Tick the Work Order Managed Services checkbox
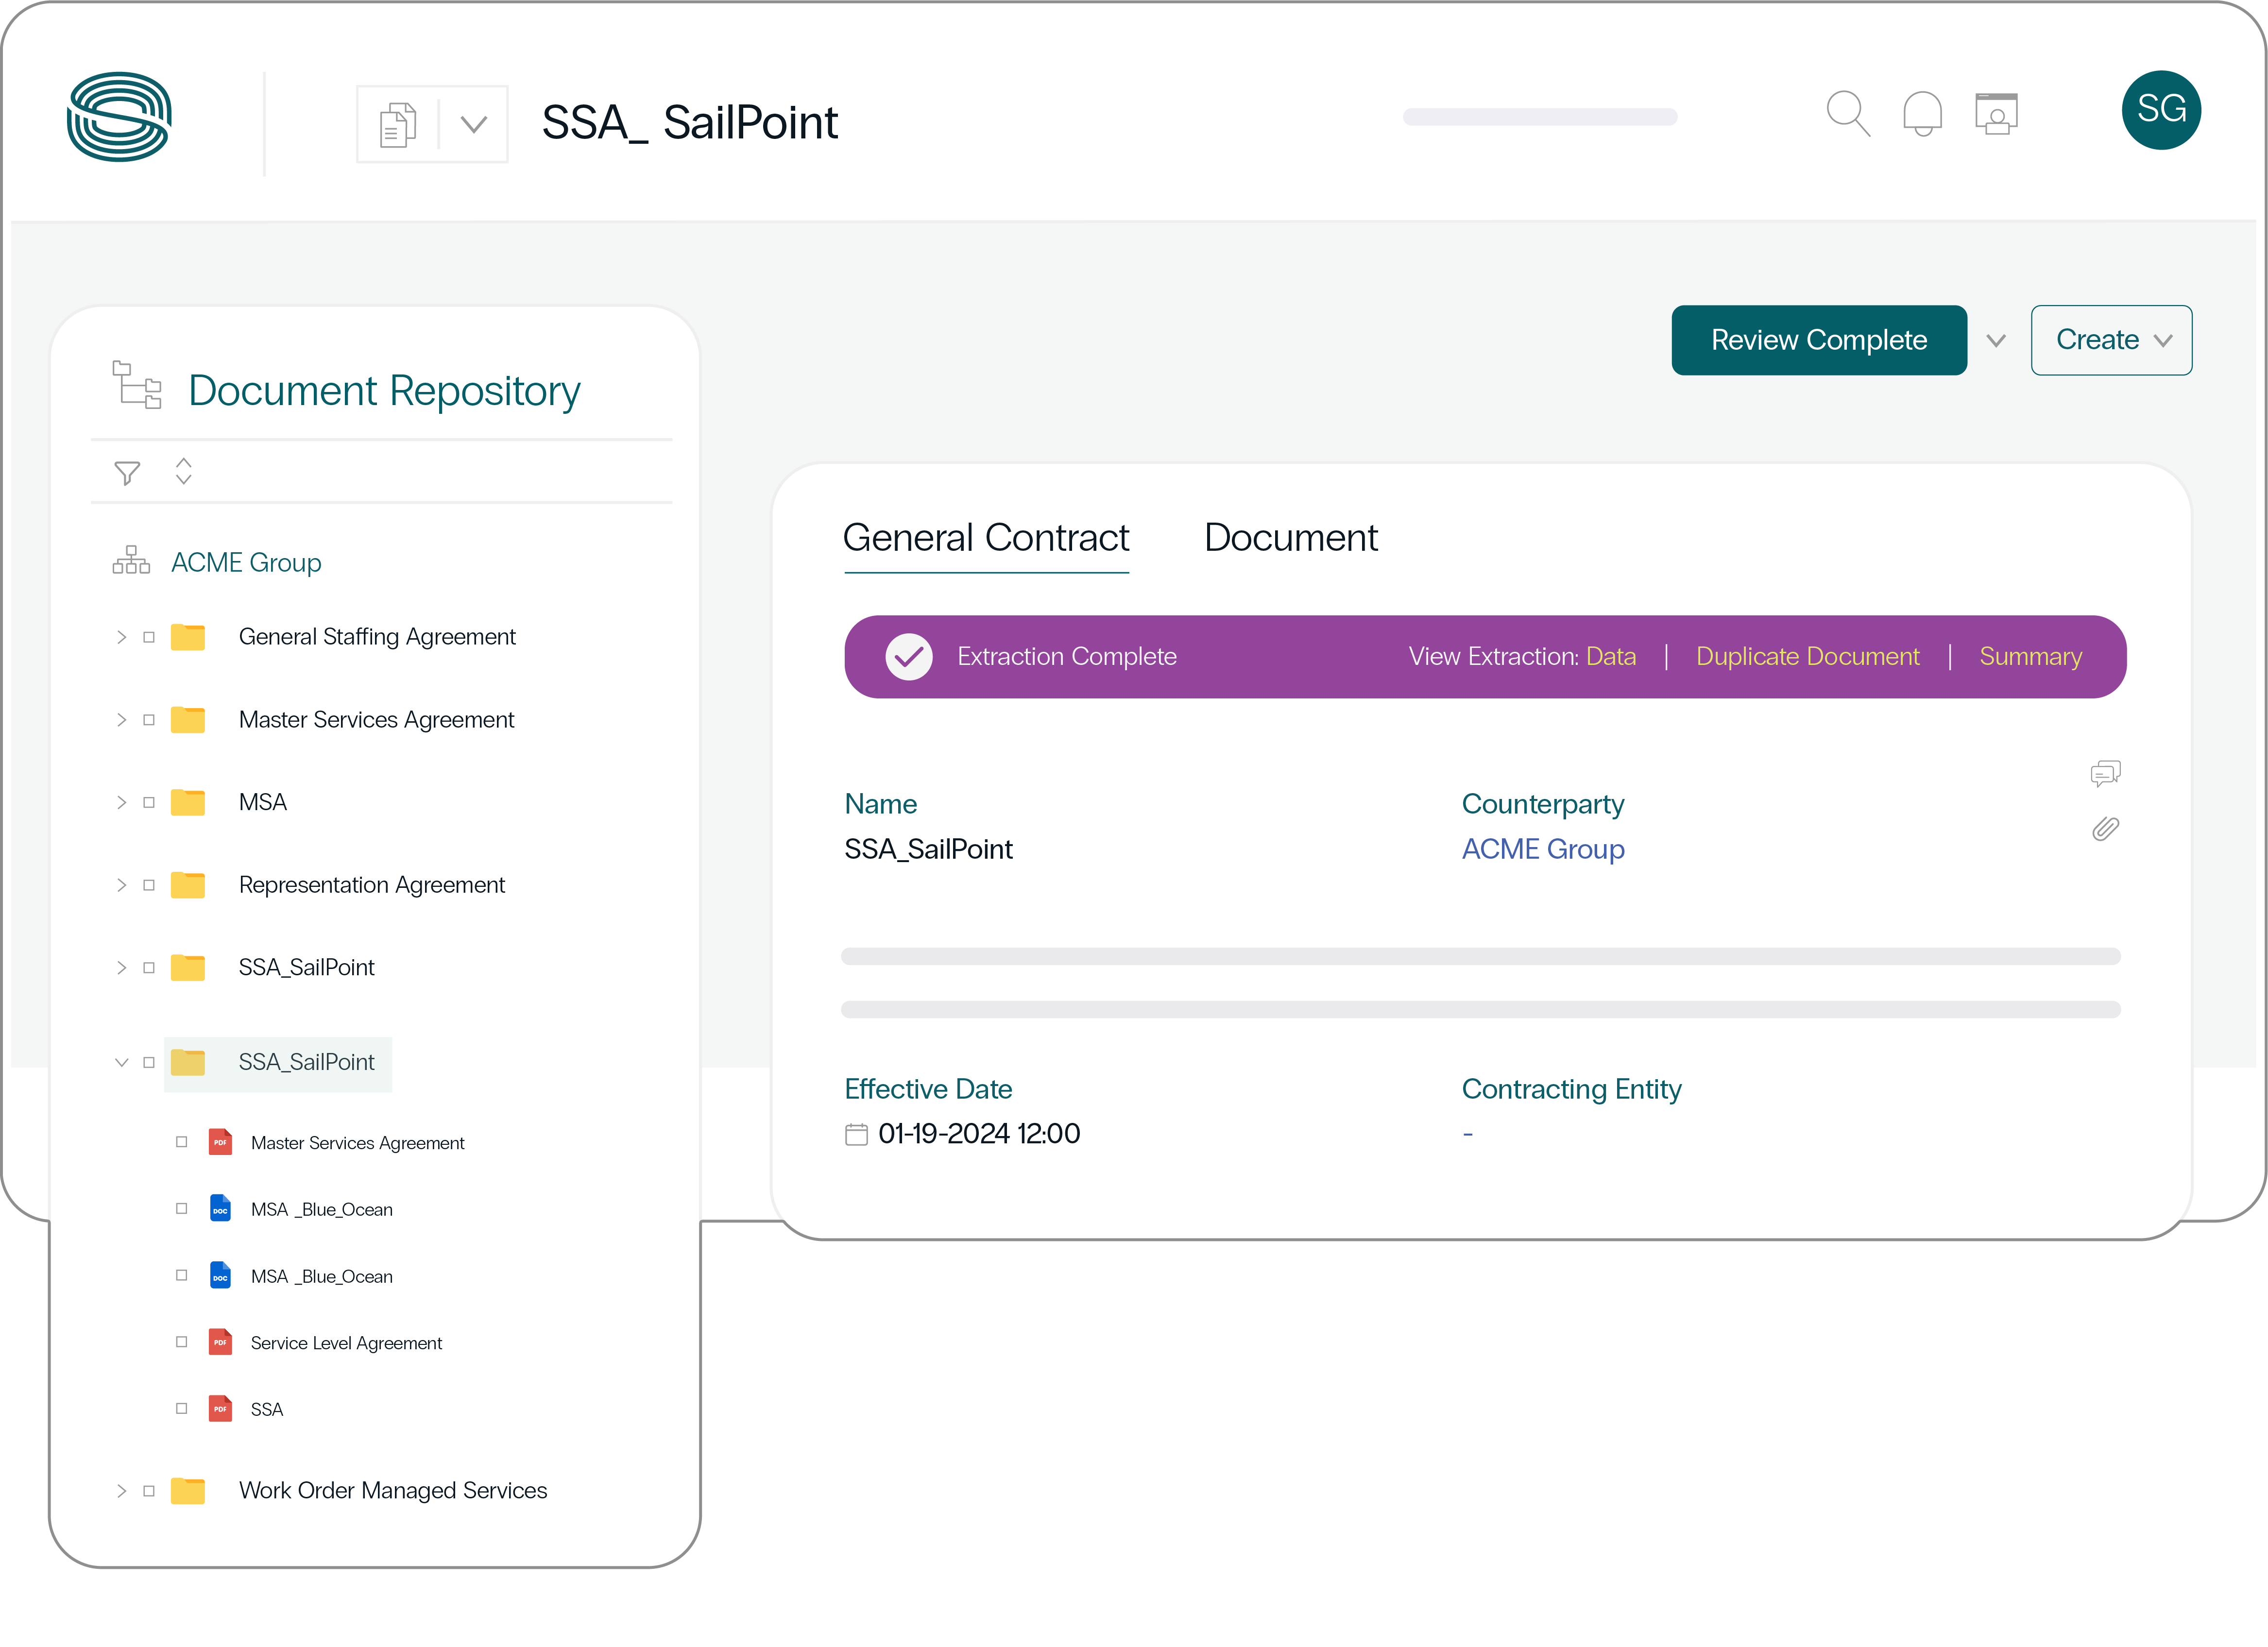 [x=149, y=1491]
